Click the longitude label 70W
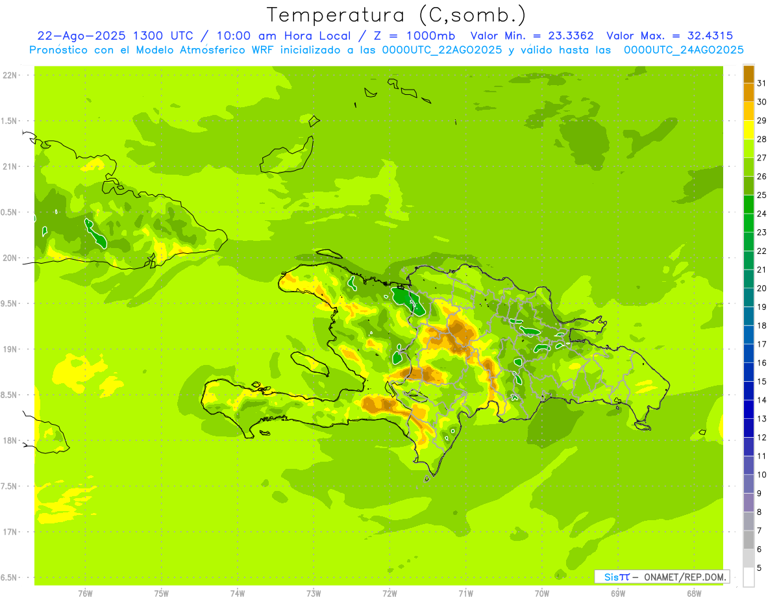Screen dimensions: 779x602 [x=542, y=594]
